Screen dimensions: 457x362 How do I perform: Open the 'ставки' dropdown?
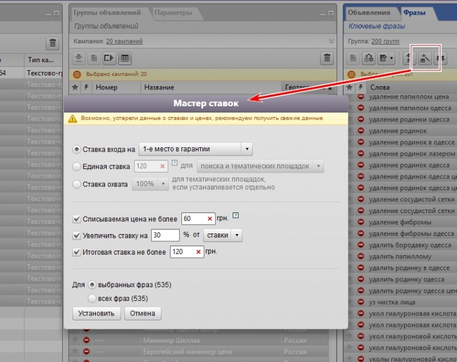(x=222, y=235)
